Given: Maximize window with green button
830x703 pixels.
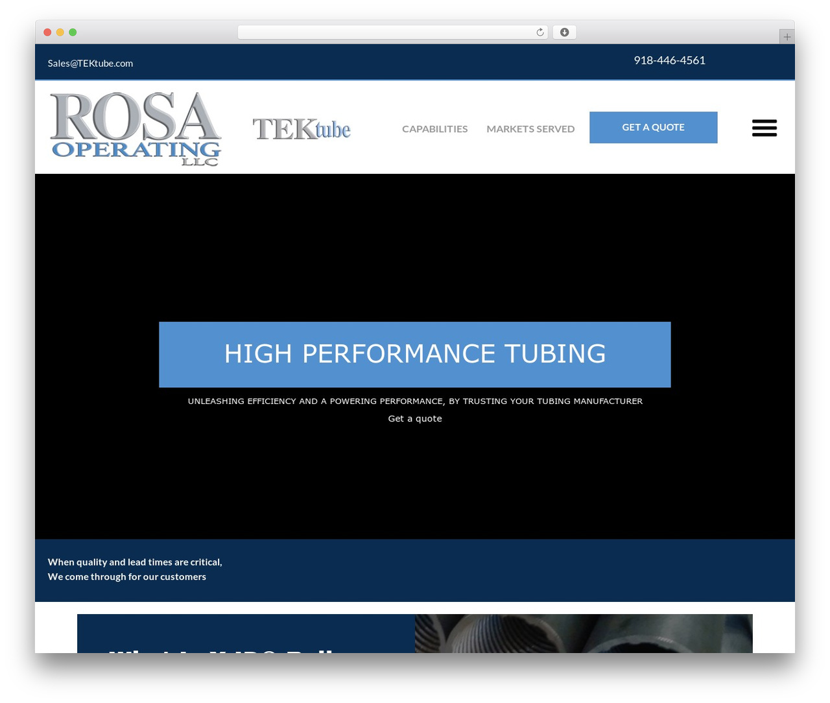Looking at the screenshot, I should point(73,32).
